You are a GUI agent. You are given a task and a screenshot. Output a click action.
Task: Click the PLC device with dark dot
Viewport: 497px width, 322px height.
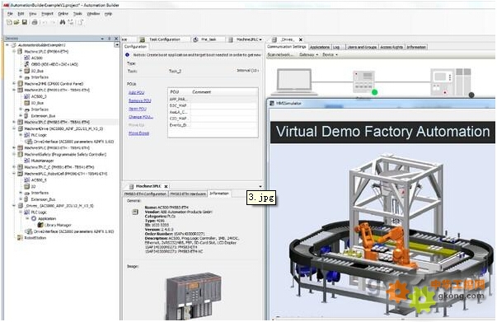pos(452,82)
